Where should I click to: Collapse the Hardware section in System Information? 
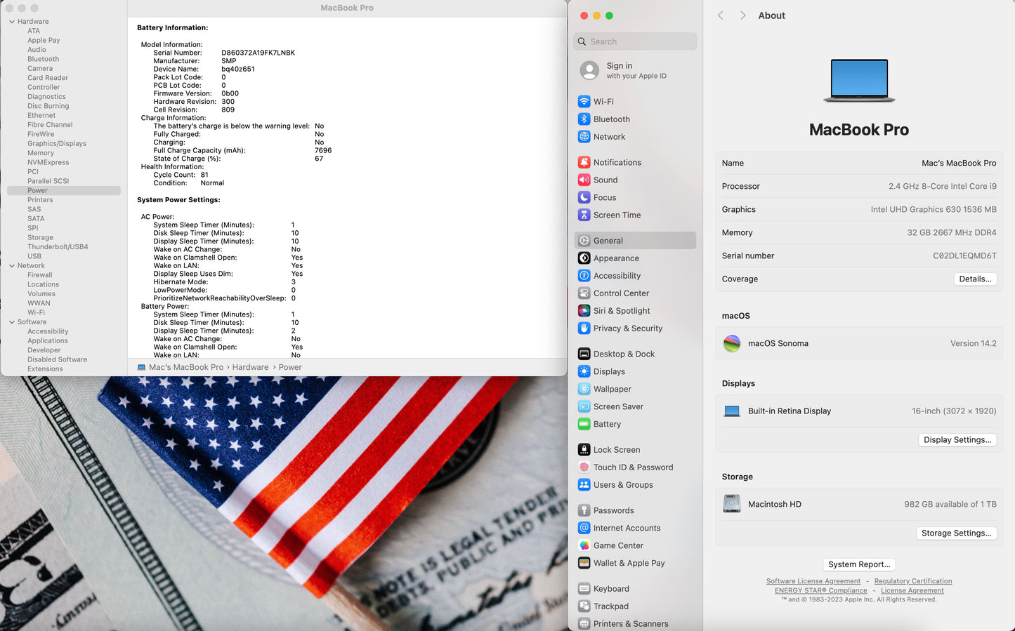(x=12, y=22)
